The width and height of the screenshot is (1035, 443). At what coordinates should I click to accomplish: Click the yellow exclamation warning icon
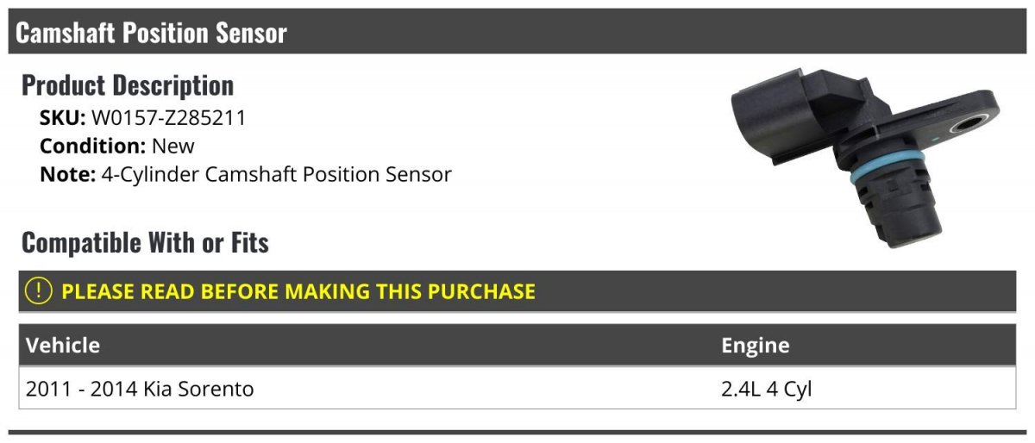tap(40, 291)
